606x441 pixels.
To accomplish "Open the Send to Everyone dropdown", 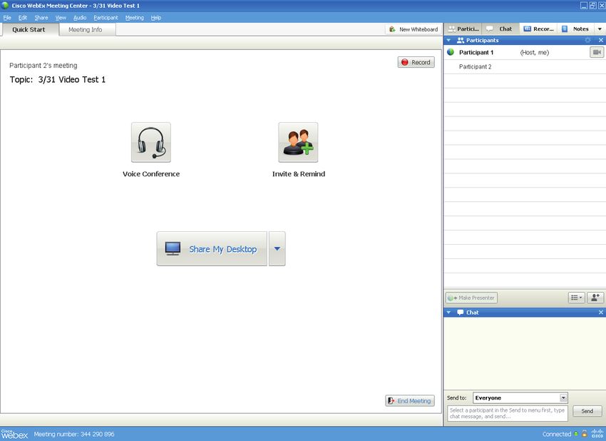I will [520, 397].
